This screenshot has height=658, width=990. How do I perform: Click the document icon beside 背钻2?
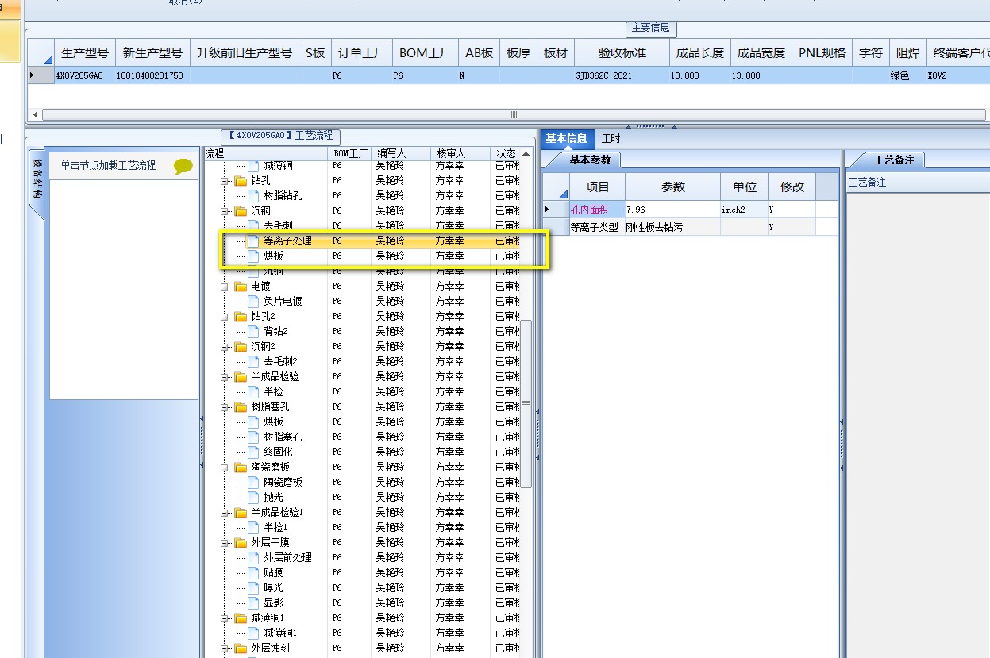point(253,331)
